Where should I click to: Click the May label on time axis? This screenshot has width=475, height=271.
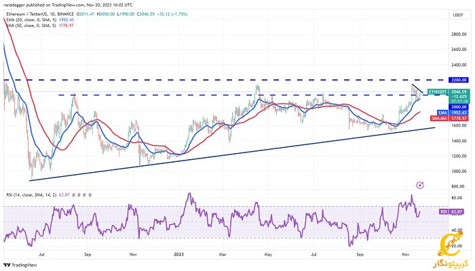point(268,254)
